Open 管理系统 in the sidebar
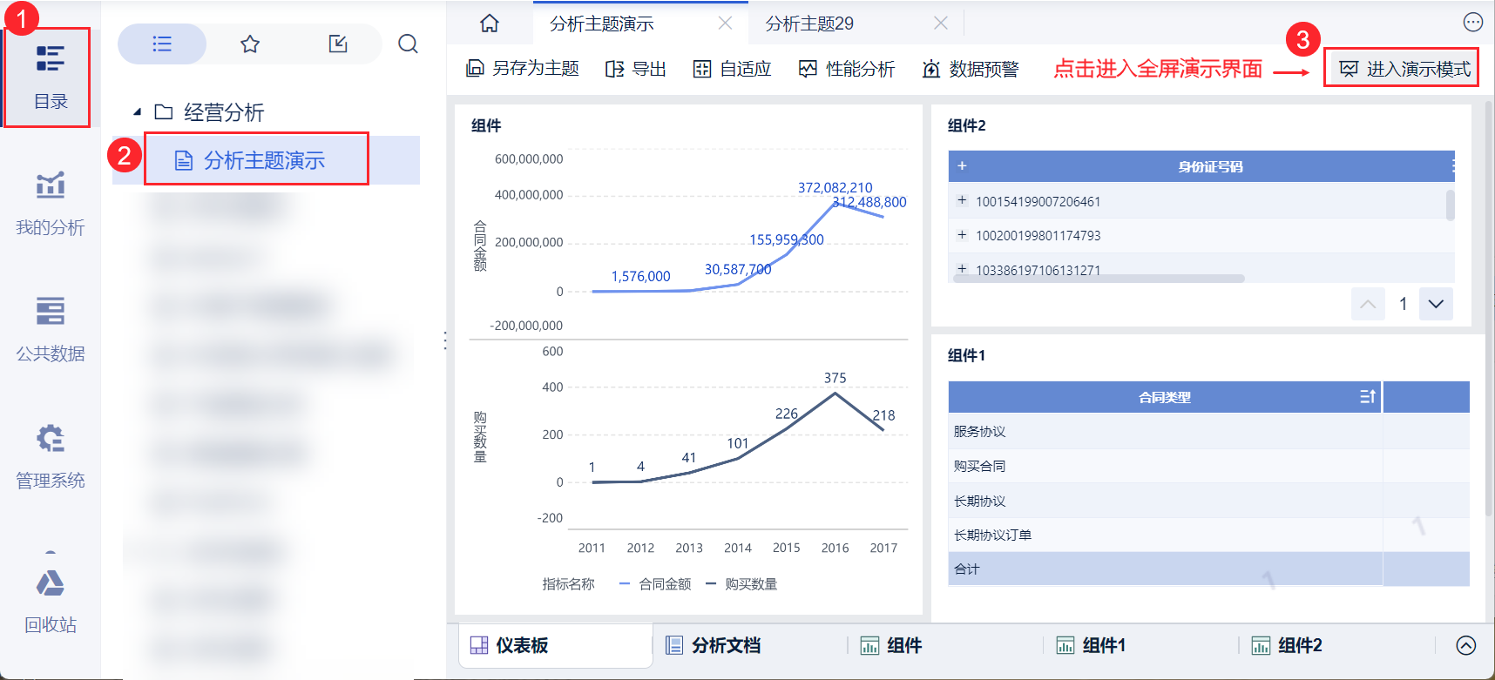 click(x=50, y=456)
